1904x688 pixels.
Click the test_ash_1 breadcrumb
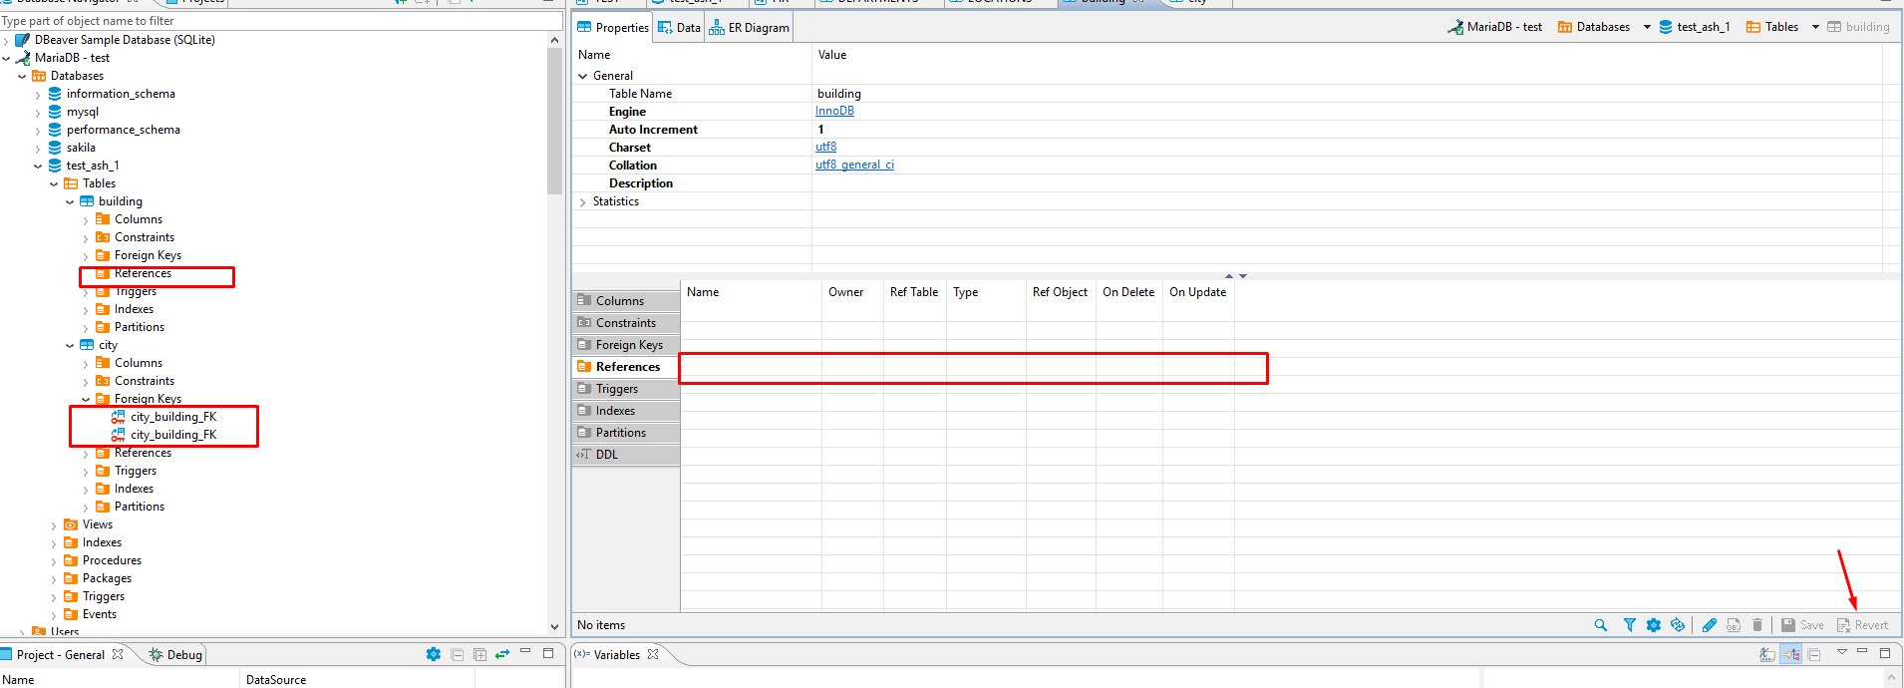click(1694, 27)
